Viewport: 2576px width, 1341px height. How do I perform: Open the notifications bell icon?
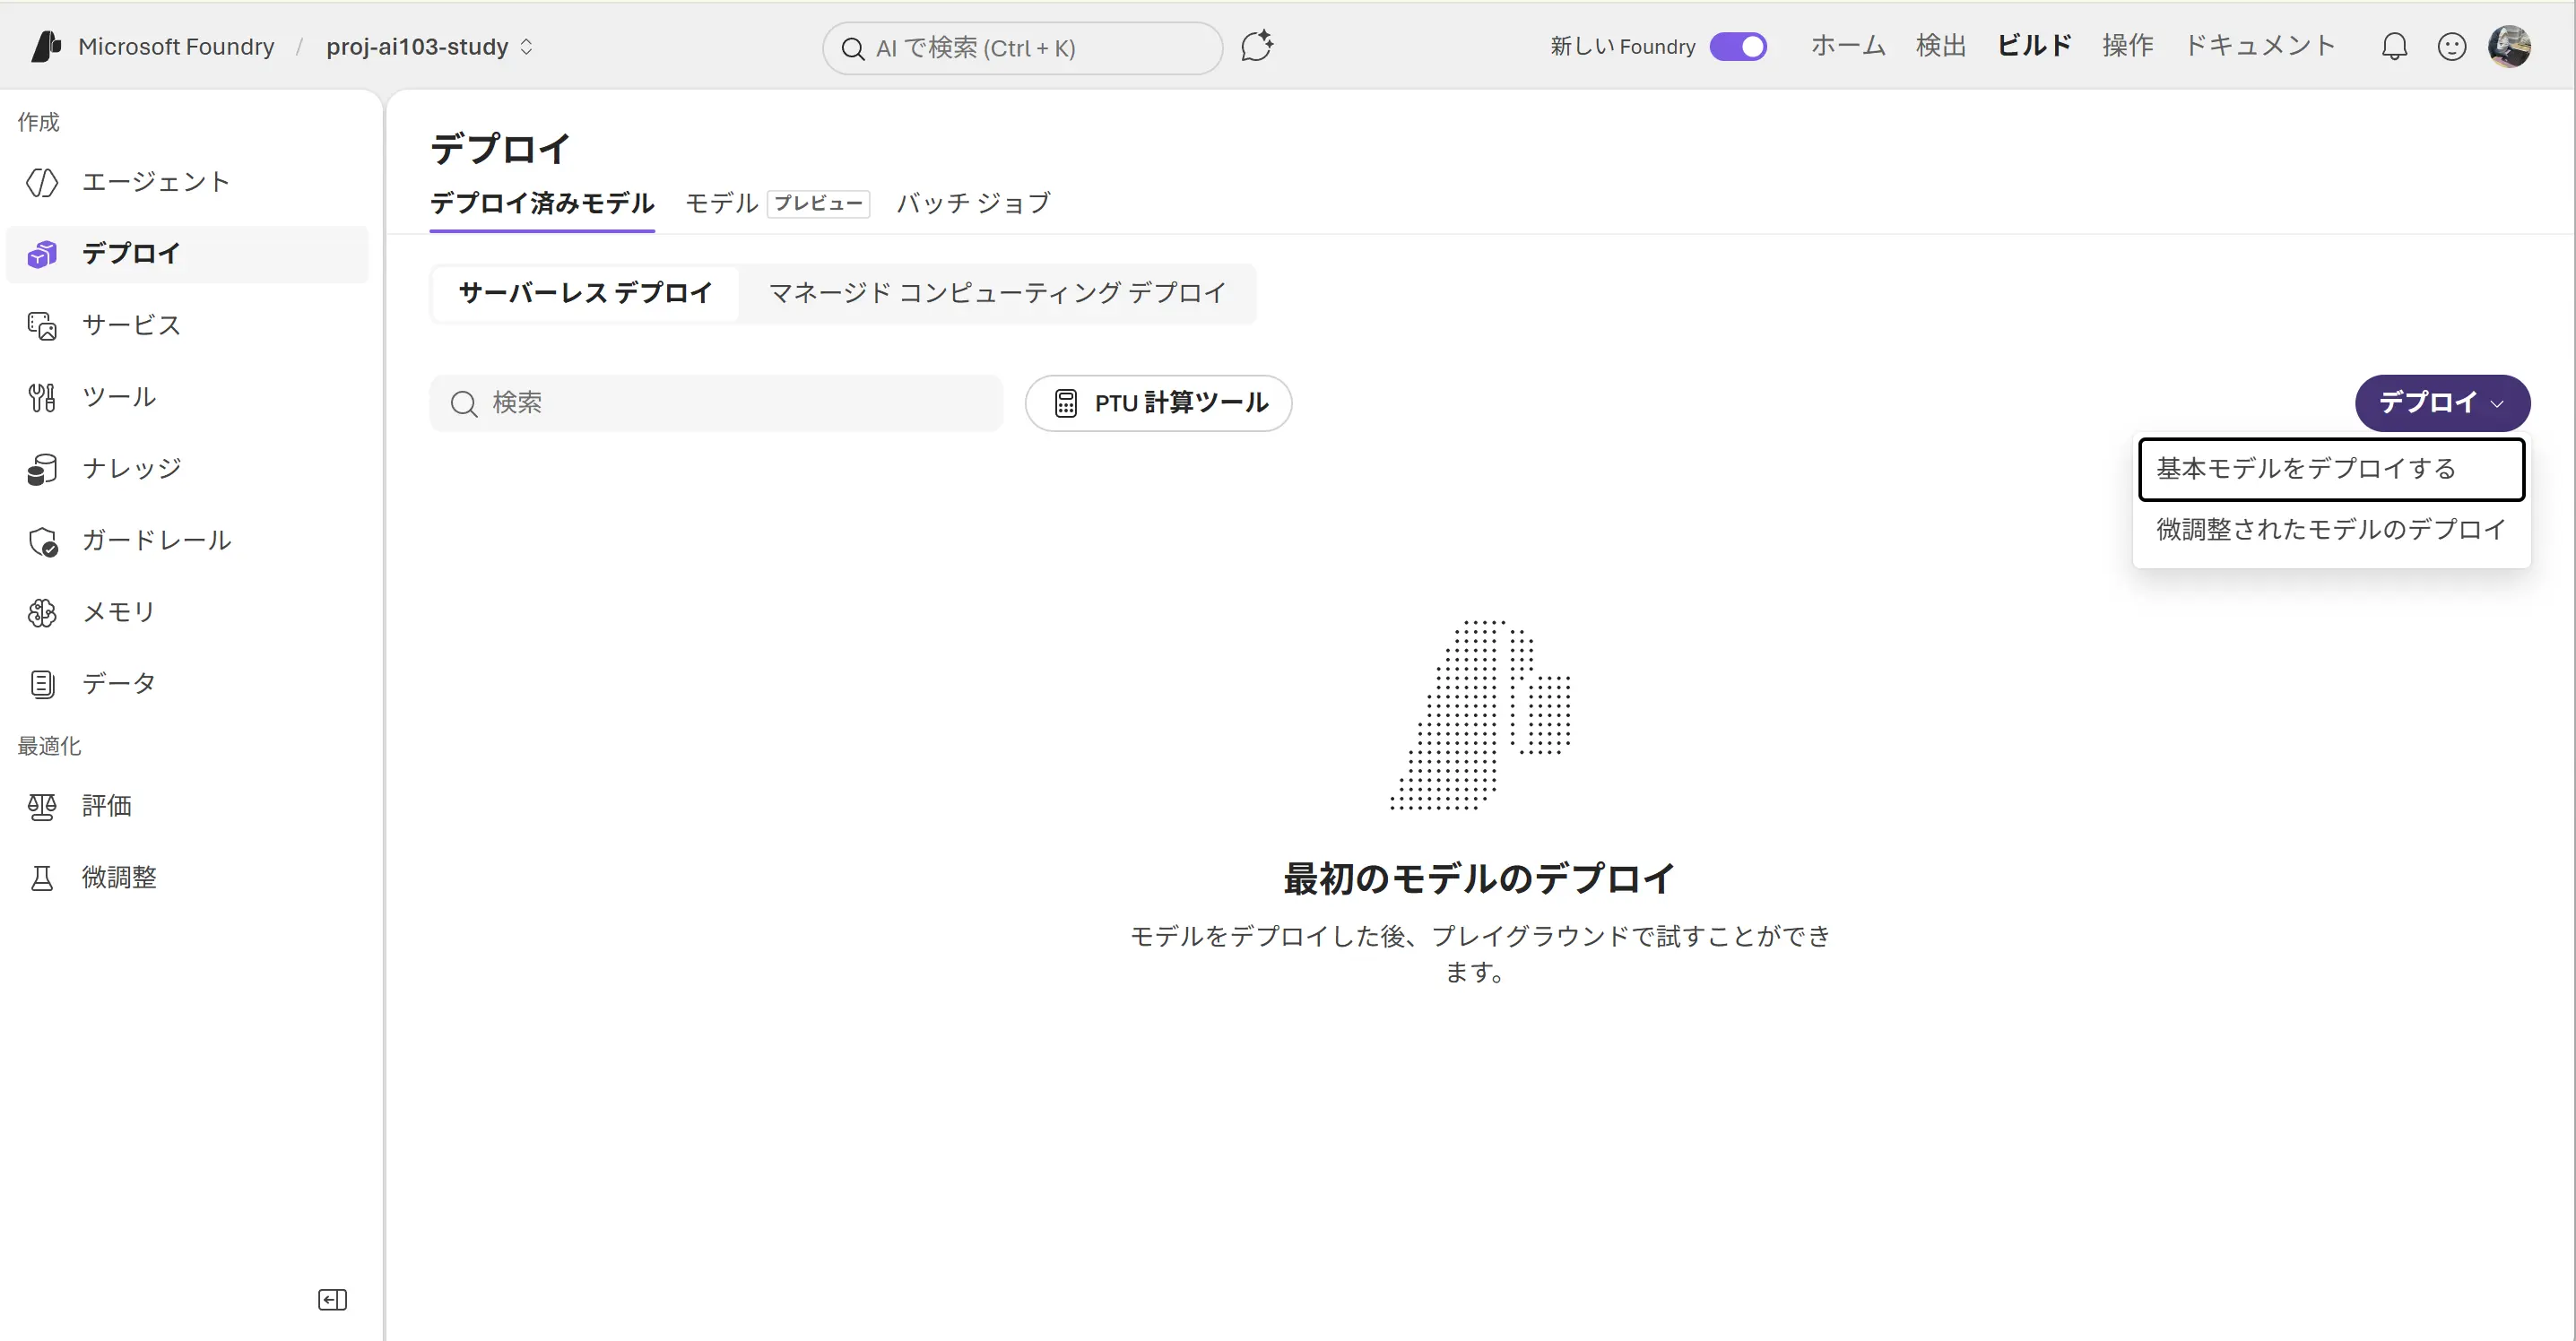tap(2394, 46)
